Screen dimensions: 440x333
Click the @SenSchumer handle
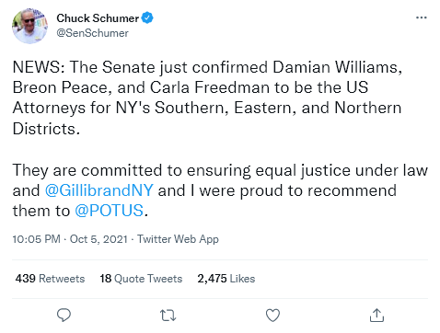click(x=92, y=33)
